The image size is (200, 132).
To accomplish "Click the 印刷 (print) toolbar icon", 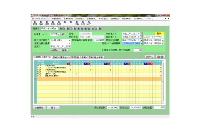I will 77,23.
